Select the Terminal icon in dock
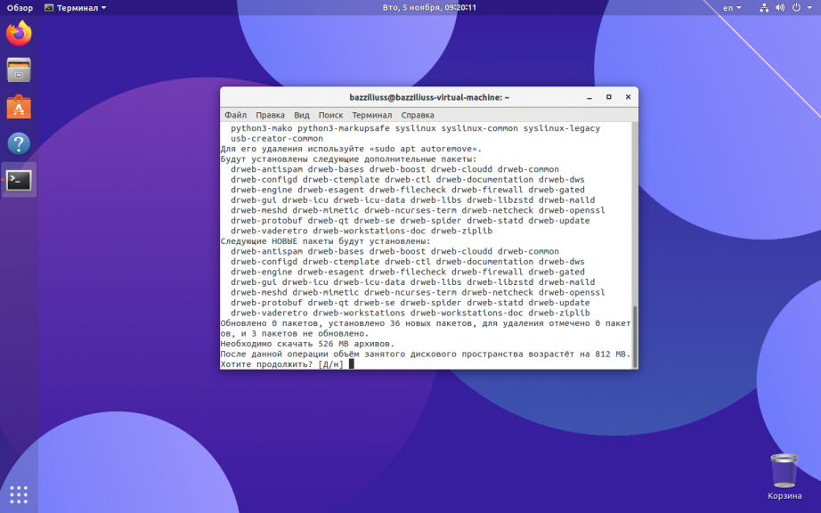The height and width of the screenshot is (513, 821). pos(19,180)
